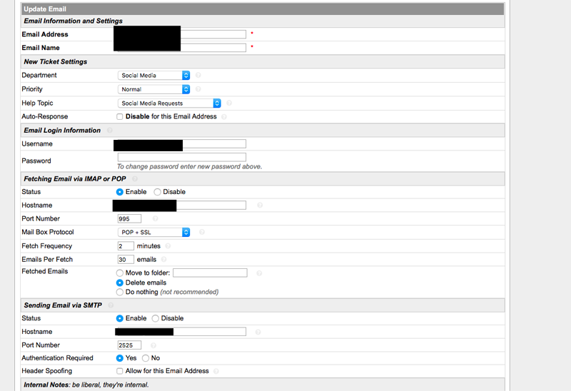Click help icon next to port 995 field
The height and width of the screenshot is (391, 571).
(x=155, y=218)
